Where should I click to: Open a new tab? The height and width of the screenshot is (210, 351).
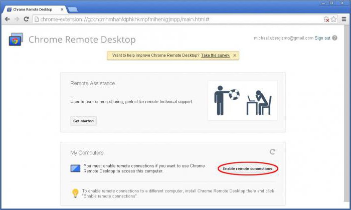73,10
